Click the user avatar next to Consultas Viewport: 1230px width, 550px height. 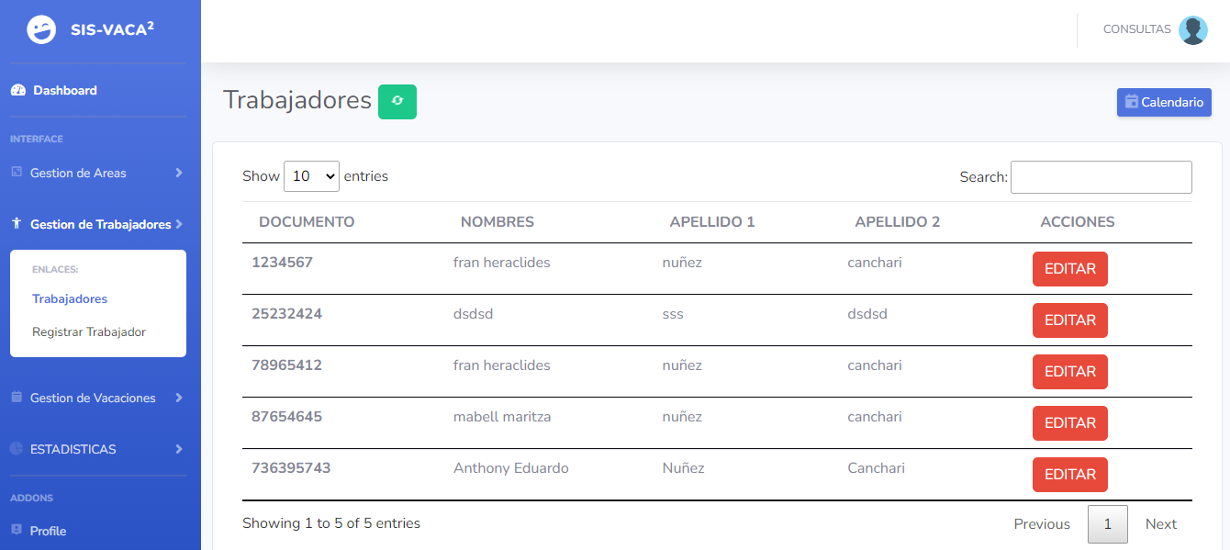click(1193, 29)
